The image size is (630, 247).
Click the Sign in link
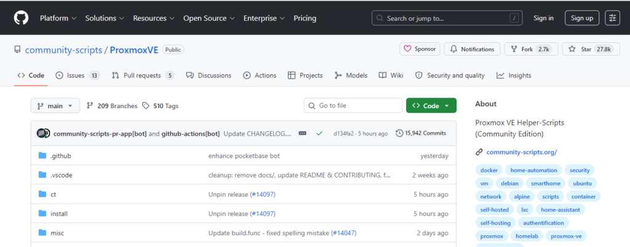tap(543, 18)
